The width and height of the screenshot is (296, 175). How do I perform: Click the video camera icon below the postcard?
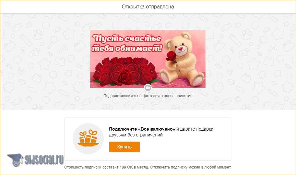(x=148, y=88)
